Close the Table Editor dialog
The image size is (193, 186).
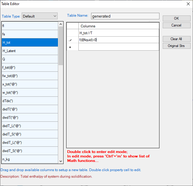coord(188,4)
